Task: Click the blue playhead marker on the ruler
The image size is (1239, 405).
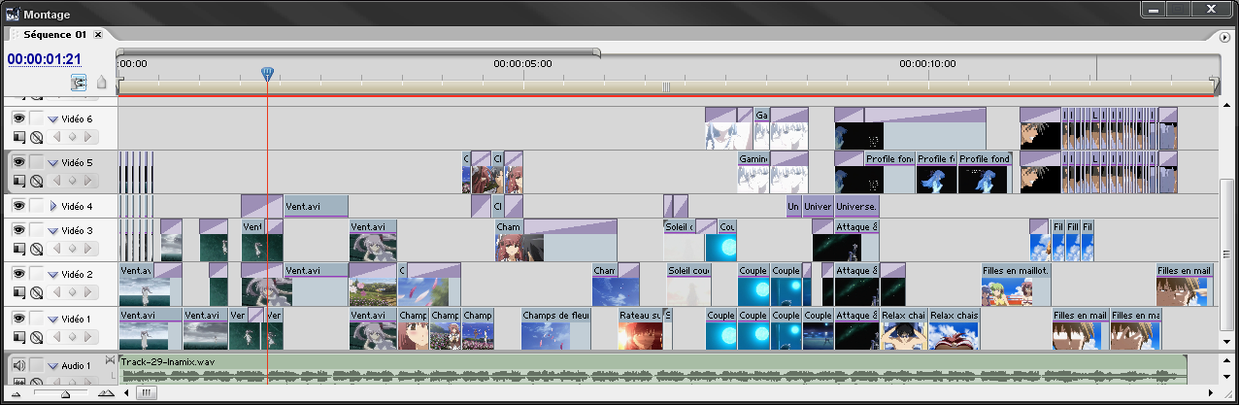Action: click(x=267, y=73)
